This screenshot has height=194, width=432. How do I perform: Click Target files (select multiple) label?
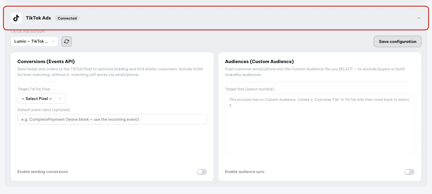point(250,89)
